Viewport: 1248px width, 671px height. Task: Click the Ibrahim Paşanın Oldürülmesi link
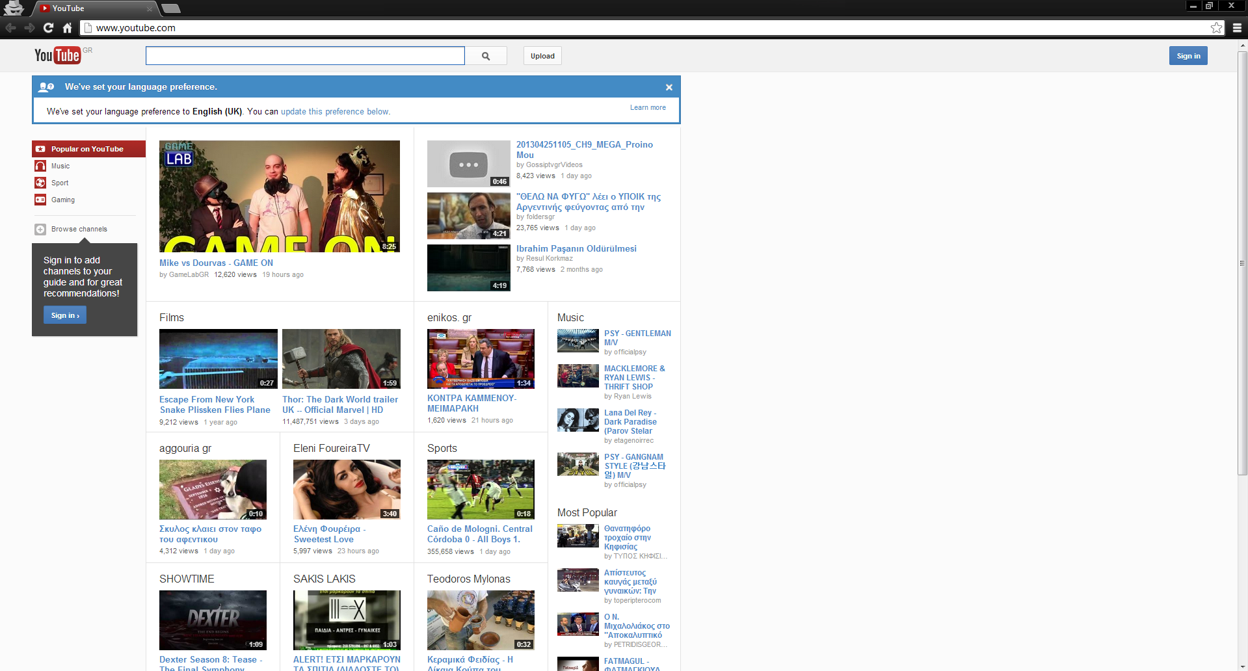(x=576, y=248)
